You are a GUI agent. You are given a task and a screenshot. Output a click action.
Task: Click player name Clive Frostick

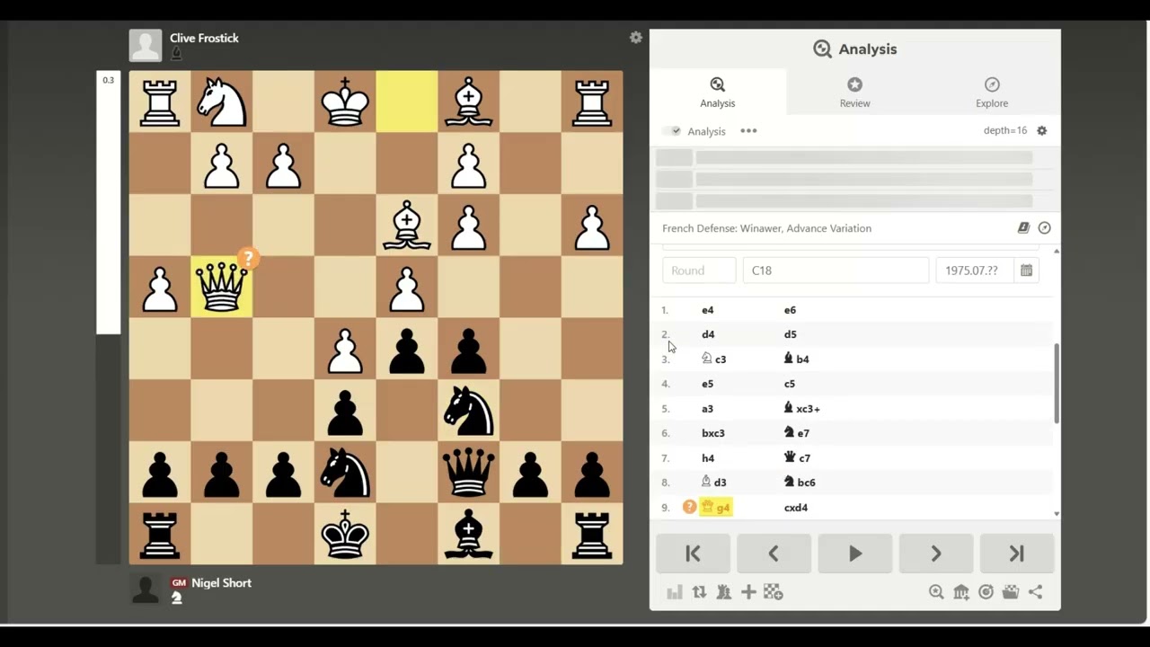click(x=204, y=38)
